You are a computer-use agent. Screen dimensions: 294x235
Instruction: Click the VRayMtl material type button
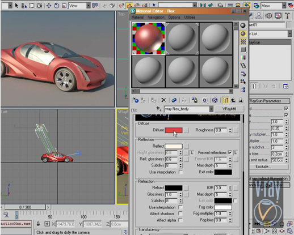(x=229, y=109)
